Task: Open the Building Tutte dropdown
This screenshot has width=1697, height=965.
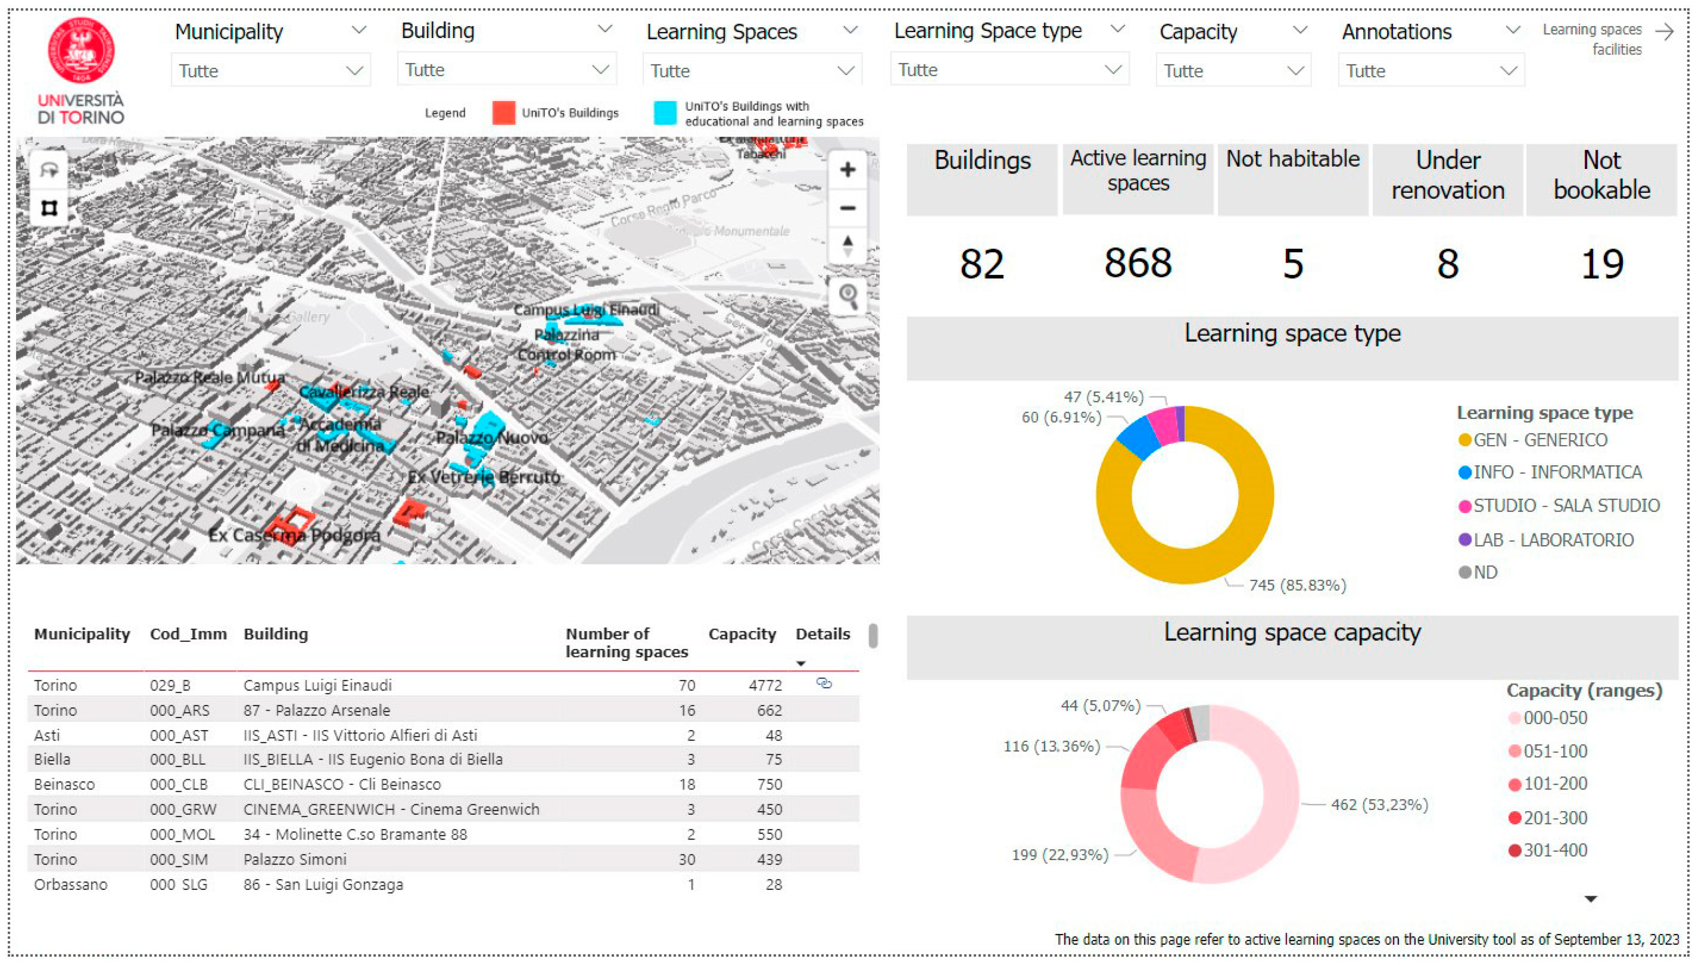Action: tap(506, 70)
